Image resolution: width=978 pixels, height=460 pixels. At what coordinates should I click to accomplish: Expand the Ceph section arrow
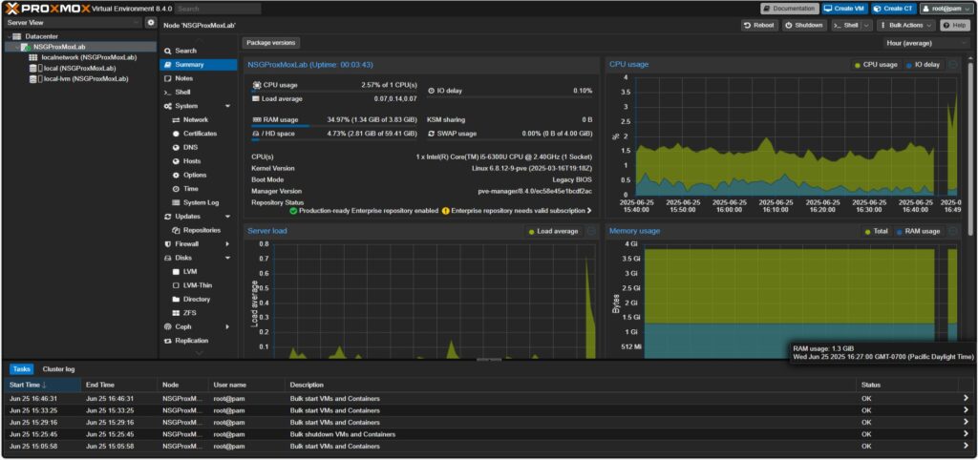[x=227, y=327]
